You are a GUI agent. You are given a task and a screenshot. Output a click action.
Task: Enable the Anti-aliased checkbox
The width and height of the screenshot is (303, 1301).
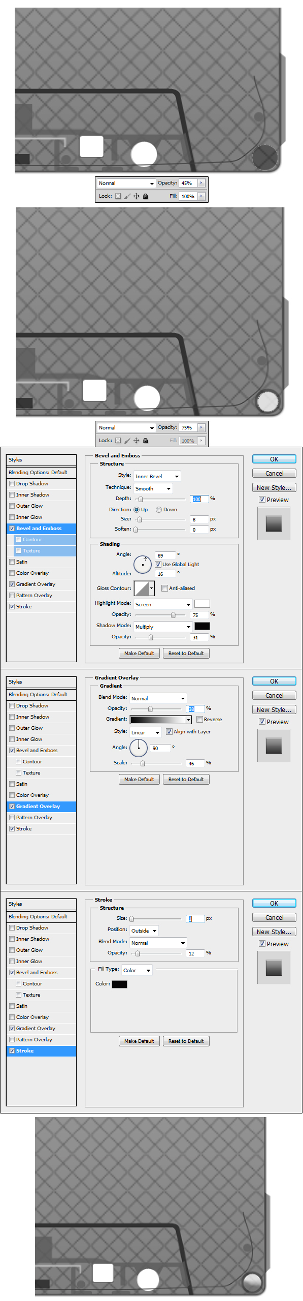pyautogui.click(x=164, y=588)
